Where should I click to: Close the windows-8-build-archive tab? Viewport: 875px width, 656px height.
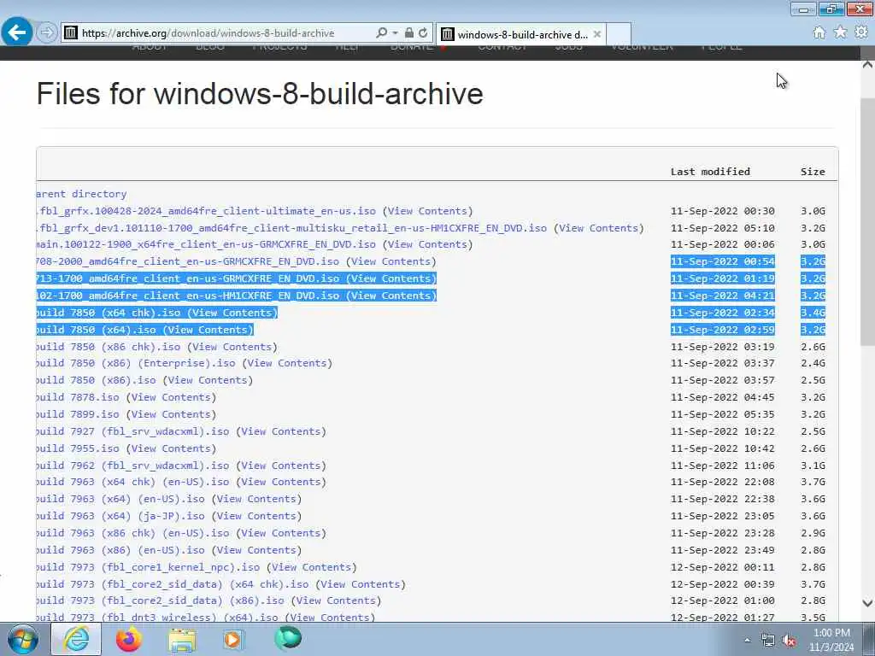click(597, 34)
